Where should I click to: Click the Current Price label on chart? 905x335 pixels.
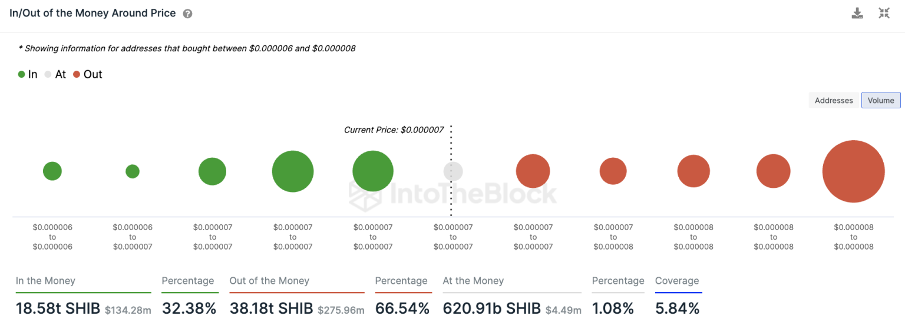(394, 130)
